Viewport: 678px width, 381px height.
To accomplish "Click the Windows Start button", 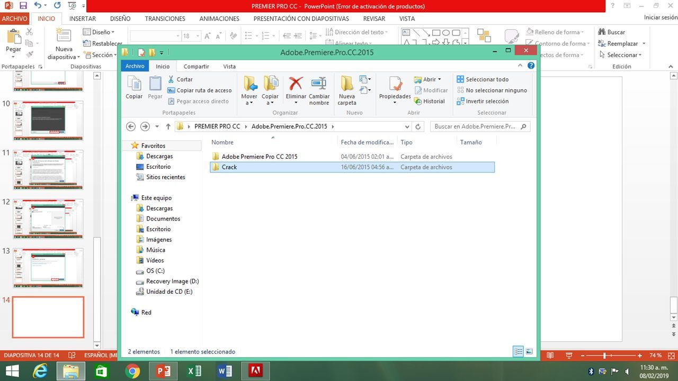I will tap(12, 371).
